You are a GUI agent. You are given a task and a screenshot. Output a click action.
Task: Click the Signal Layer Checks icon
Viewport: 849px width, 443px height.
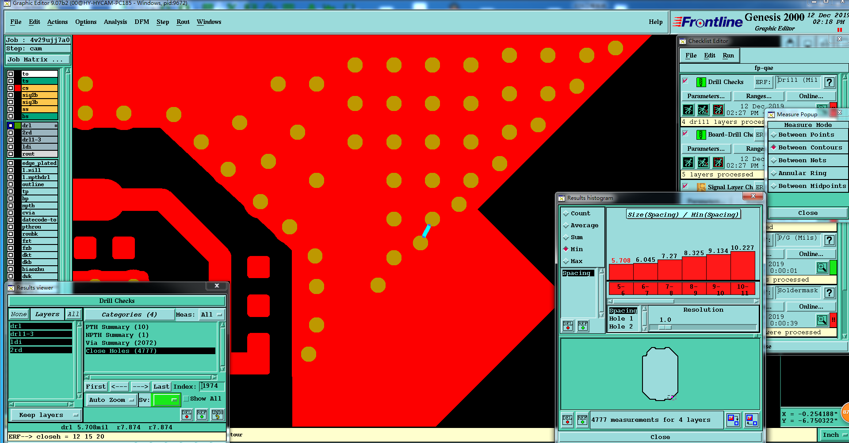point(701,187)
